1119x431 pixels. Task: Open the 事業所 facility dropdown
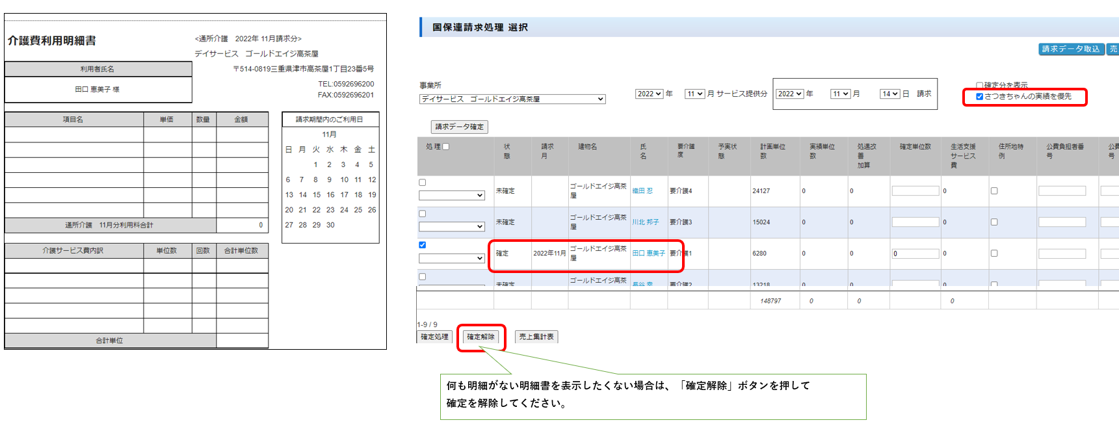pos(512,99)
